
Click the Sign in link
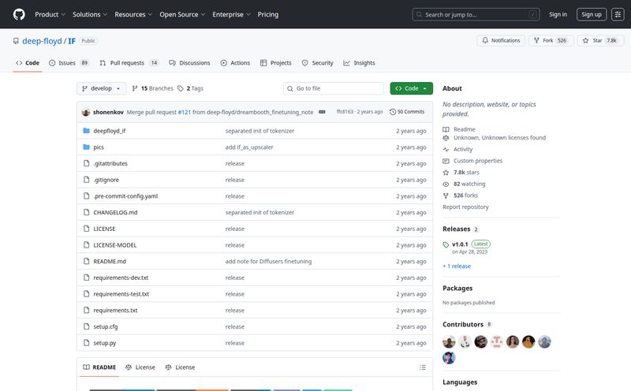pyautogui.click(x=558, y=14)
